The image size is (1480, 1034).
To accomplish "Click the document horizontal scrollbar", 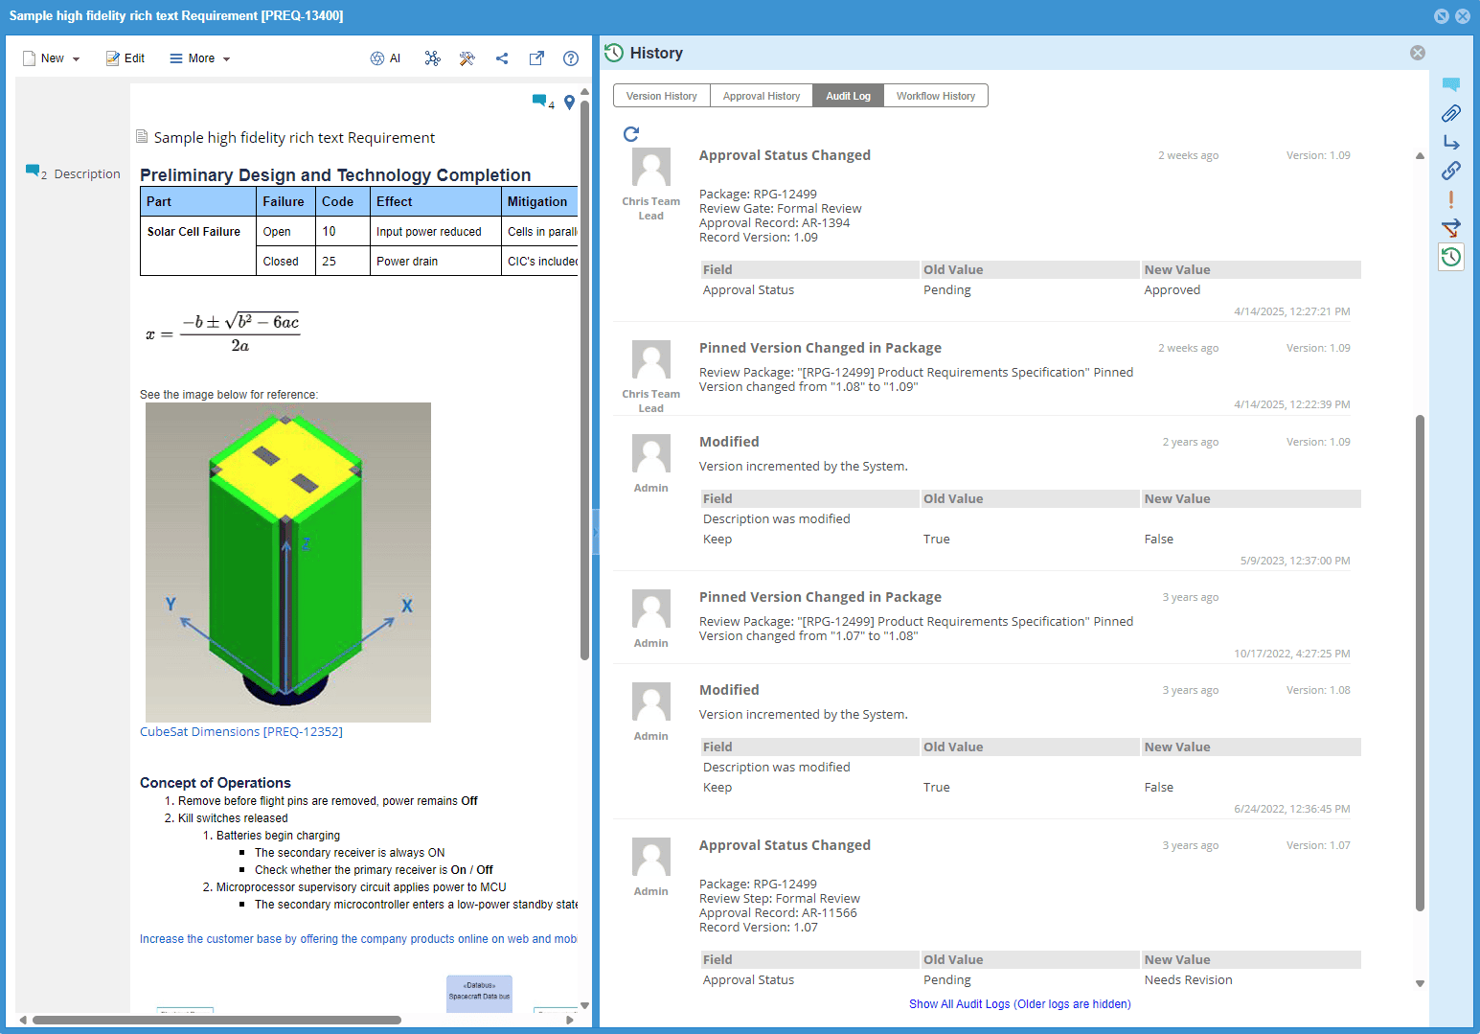I will 216,1020.
